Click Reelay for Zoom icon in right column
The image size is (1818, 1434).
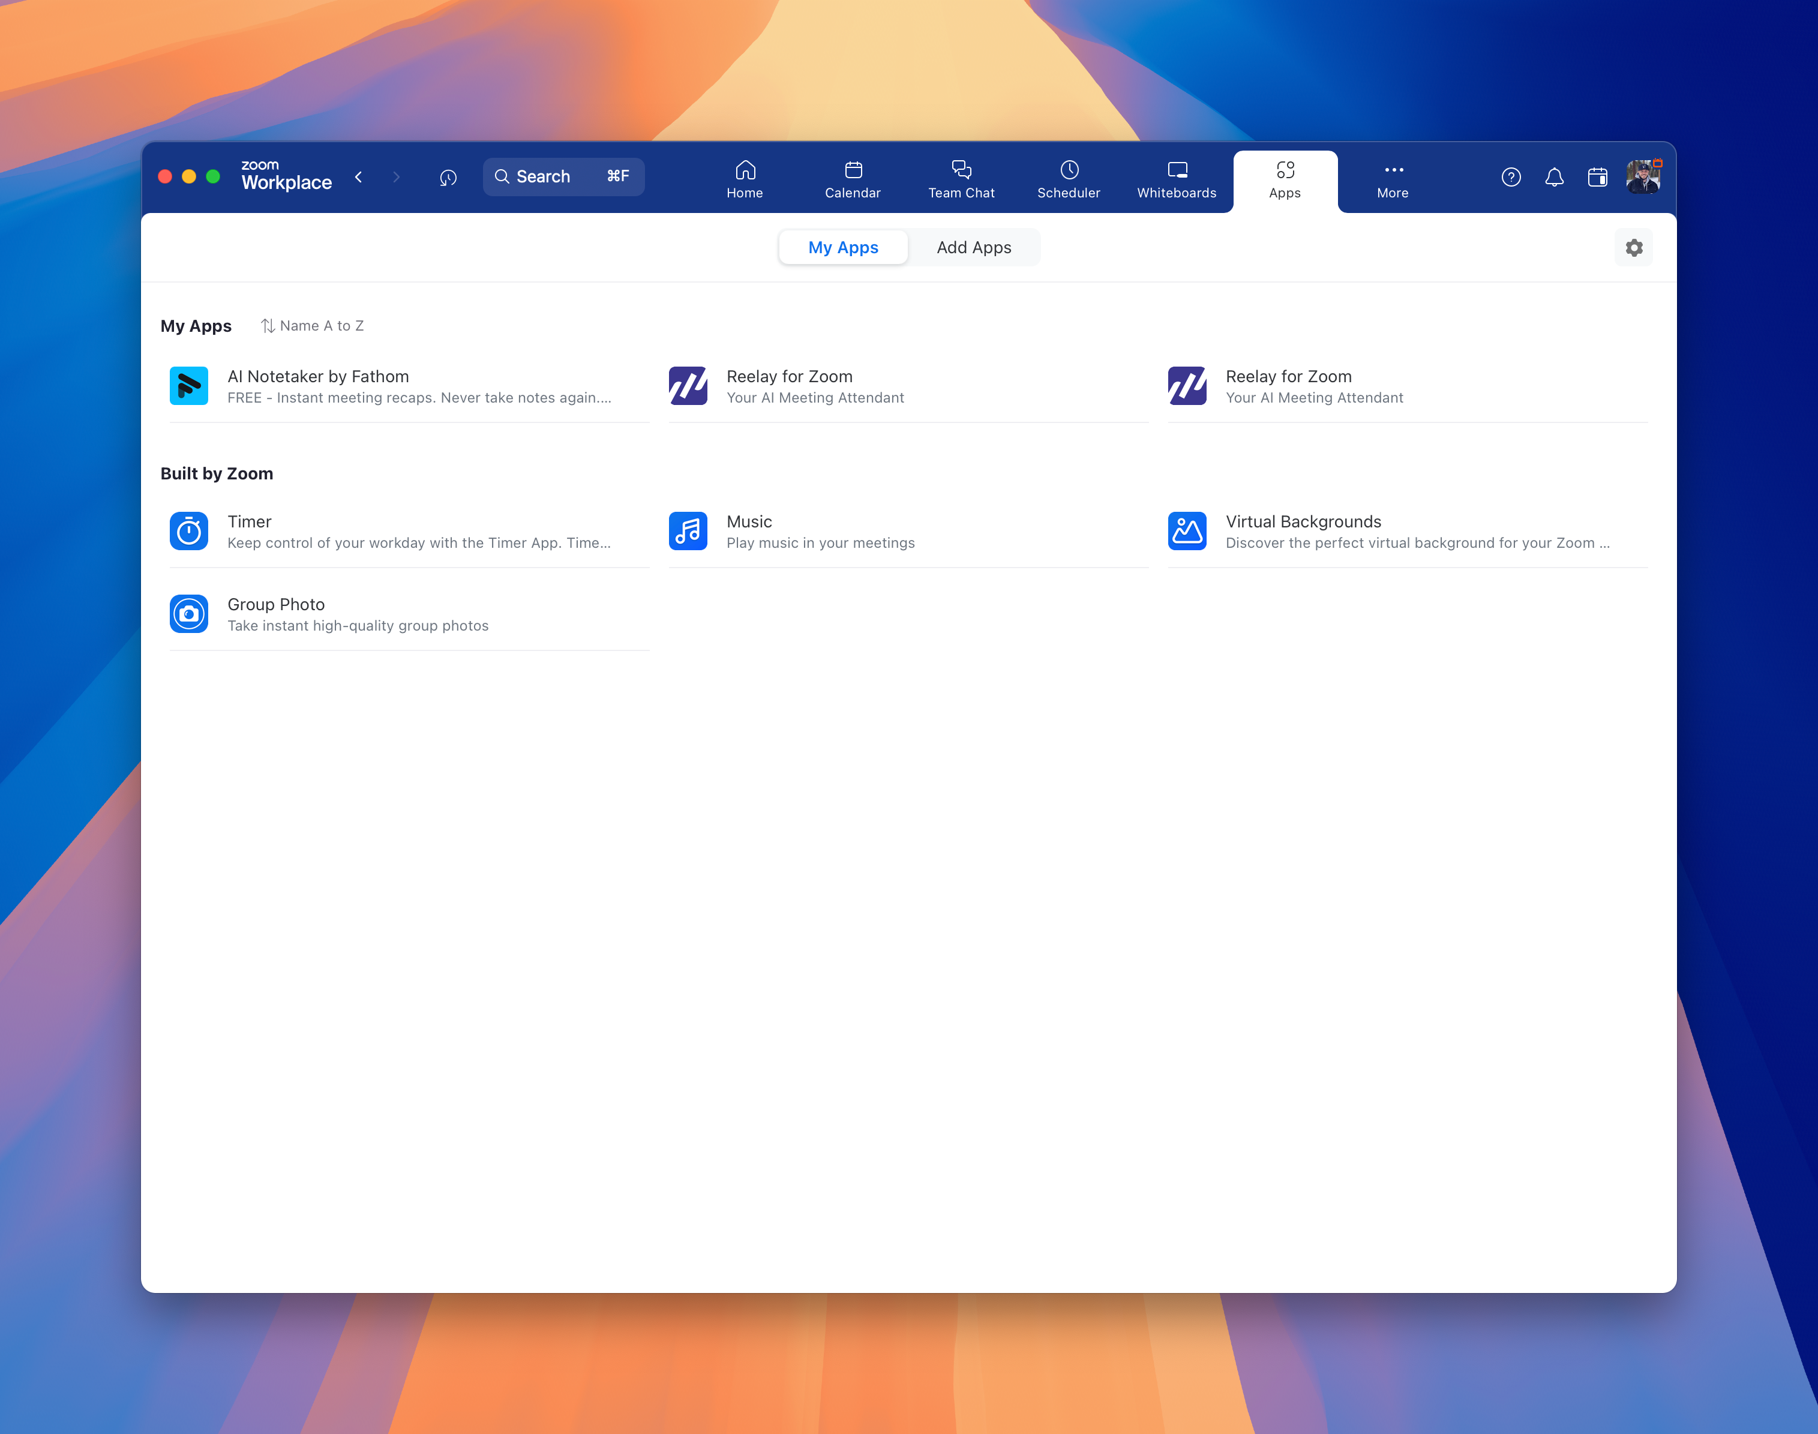pyautogui.click(x=1187, y=386)
